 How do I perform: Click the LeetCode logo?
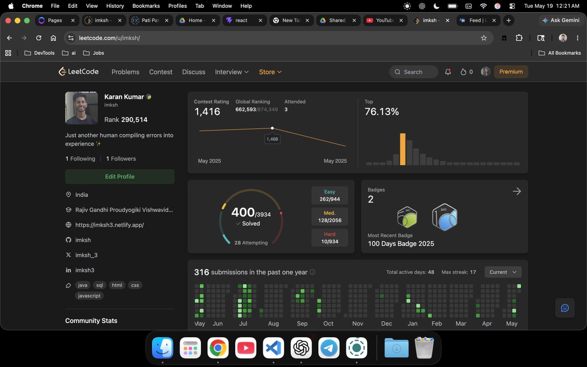(x=79, y=71)
